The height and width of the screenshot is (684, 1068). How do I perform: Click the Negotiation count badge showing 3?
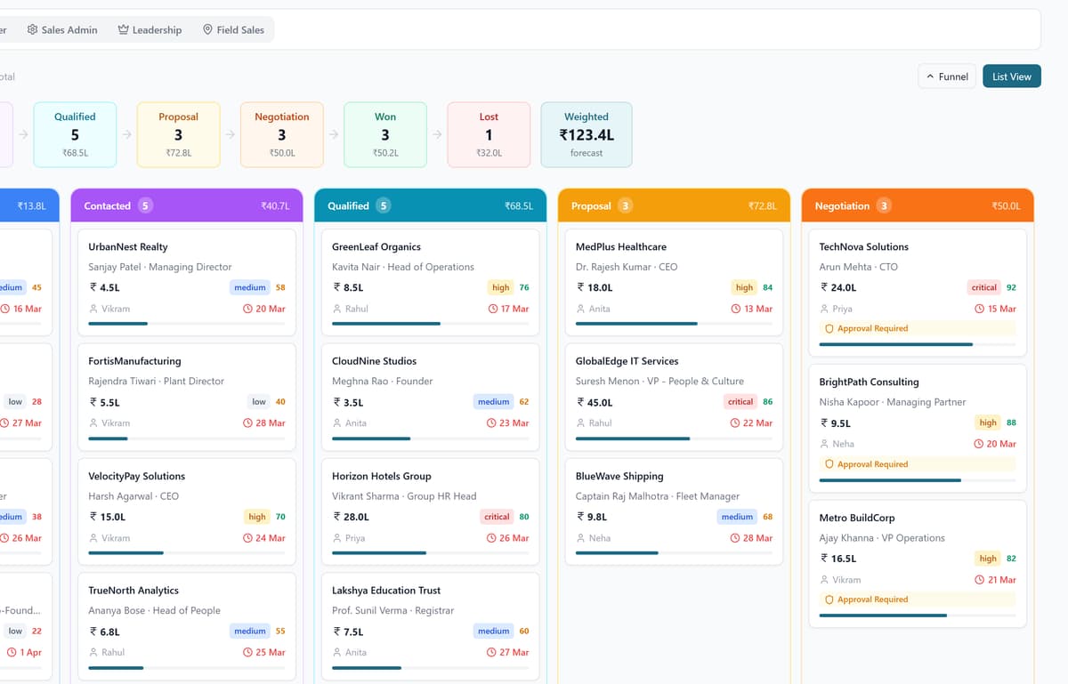884,205
